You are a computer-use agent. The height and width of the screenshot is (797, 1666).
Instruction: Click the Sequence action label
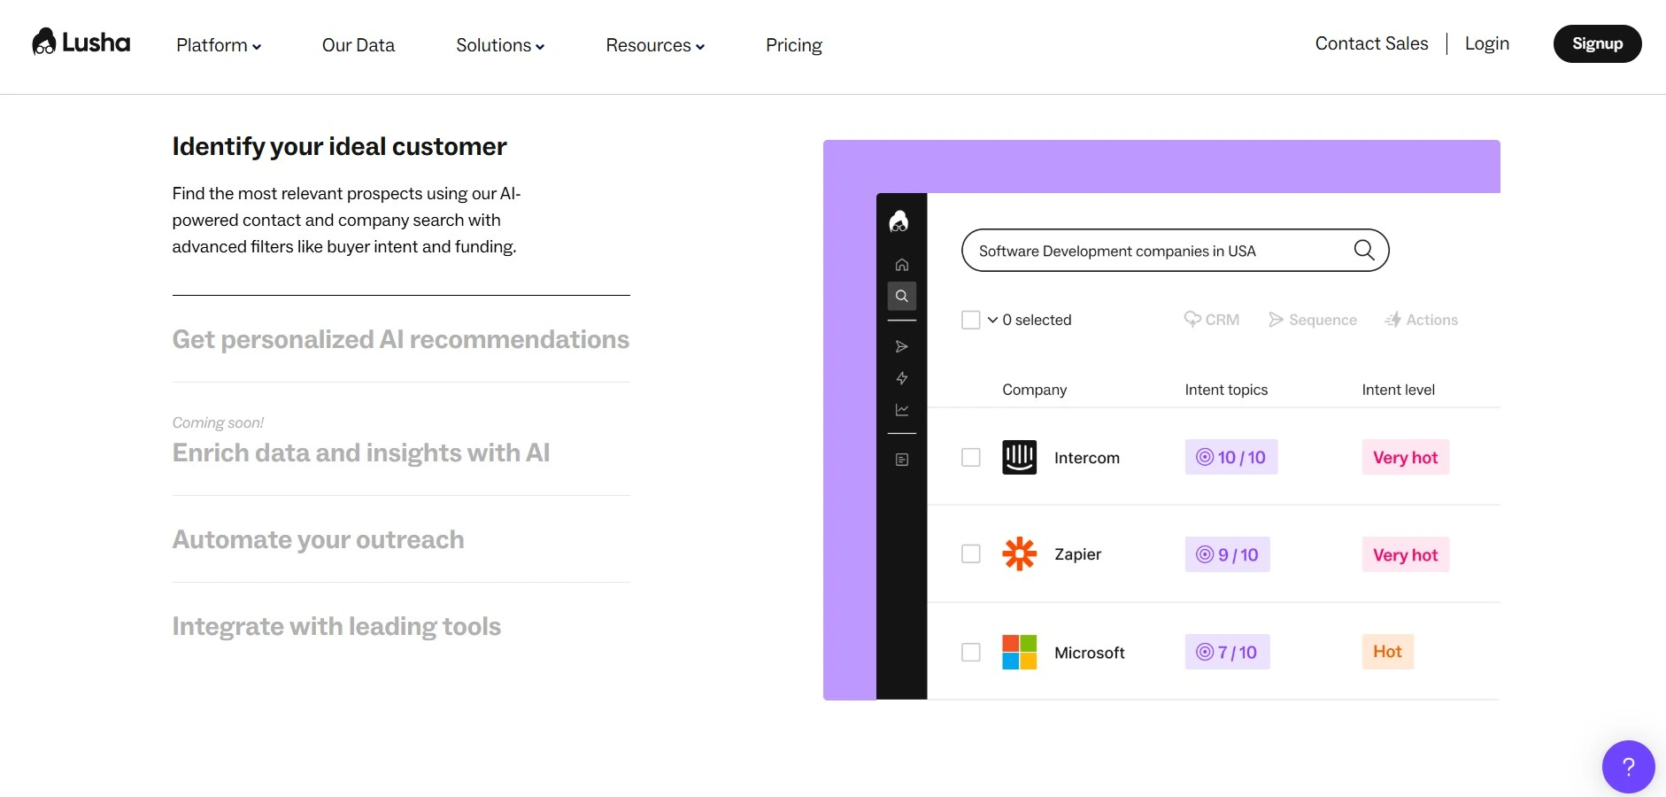(1323, 320)
